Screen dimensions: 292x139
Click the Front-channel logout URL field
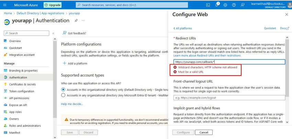229,98
